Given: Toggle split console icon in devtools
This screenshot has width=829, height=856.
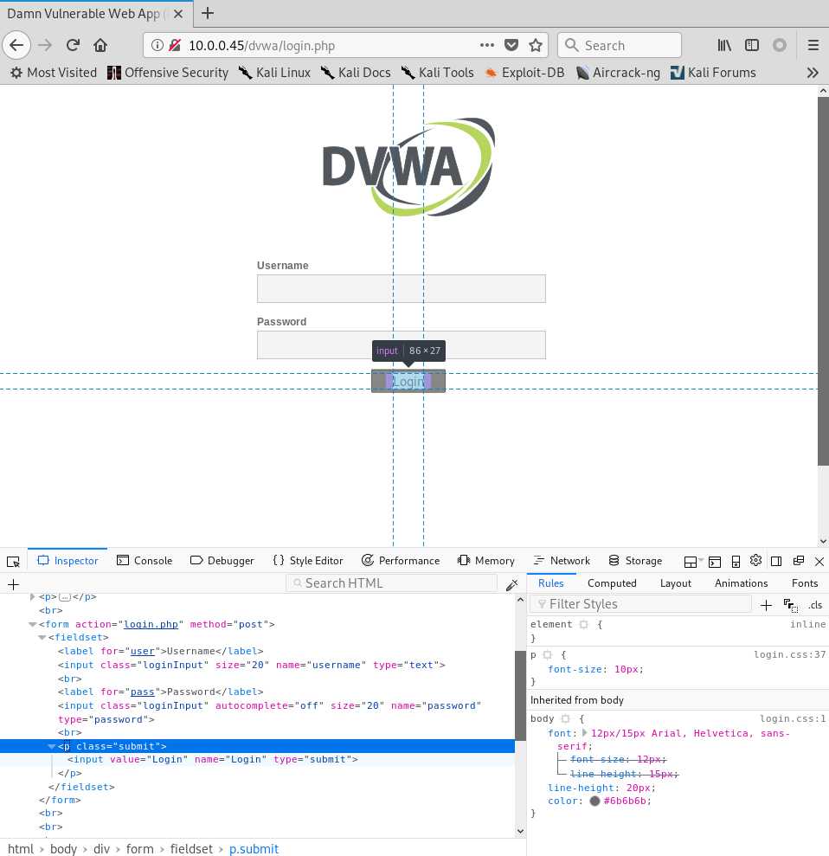Looking at the screenshot, I should [x=715, y=561].
